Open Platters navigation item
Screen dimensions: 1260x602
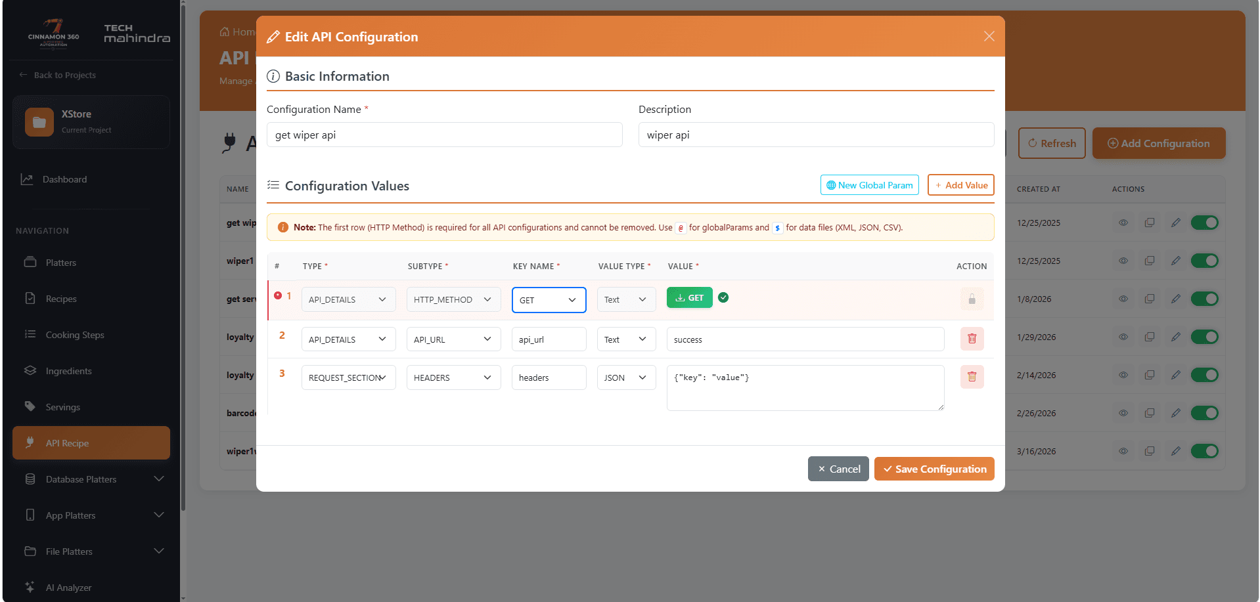(x=91, y=263)
